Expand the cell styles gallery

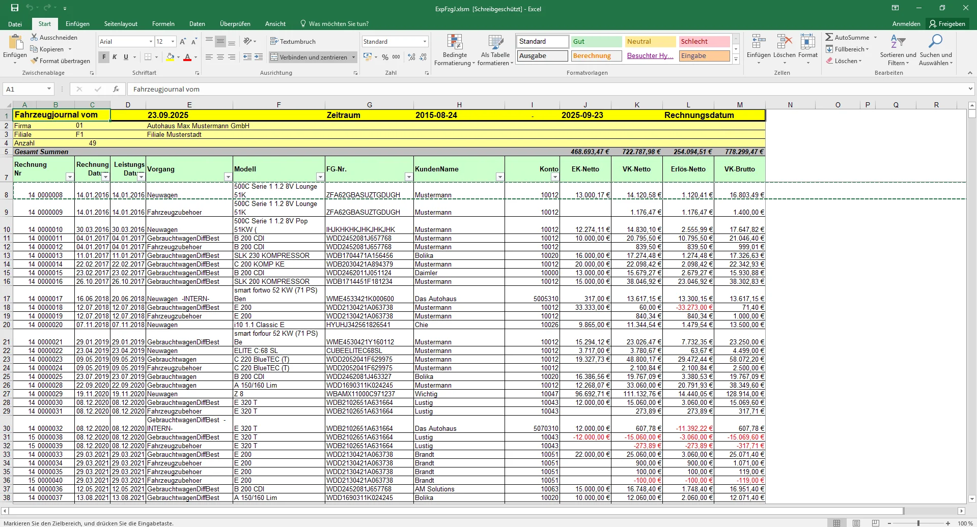click(x=736, y=60)
